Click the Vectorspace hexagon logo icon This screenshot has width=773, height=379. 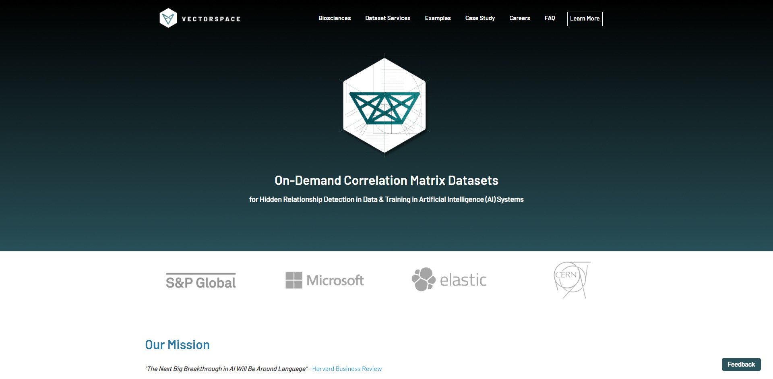click(168, 19)
